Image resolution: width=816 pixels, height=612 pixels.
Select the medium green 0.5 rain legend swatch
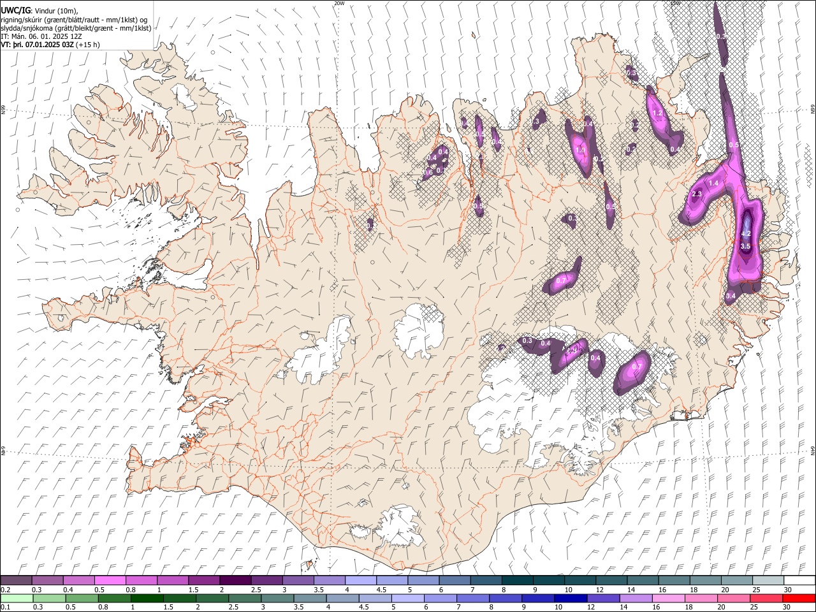pyautogui.click(x=82, y=598)
